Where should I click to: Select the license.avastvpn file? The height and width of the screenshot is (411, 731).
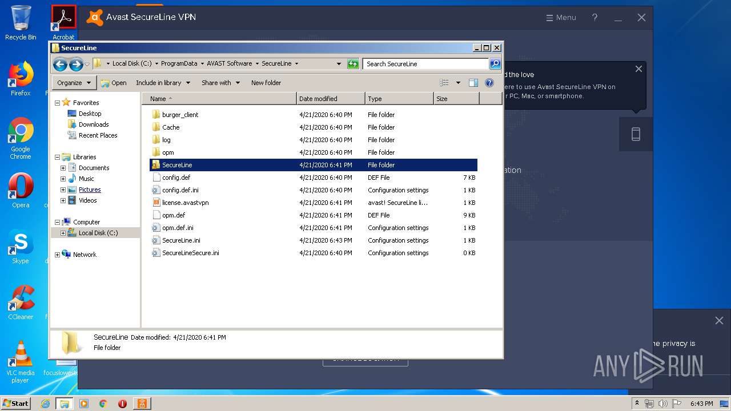click(x=185, y=203)
